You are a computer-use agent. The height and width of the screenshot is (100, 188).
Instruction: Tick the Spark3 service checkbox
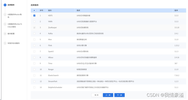[x=34, y=52]
